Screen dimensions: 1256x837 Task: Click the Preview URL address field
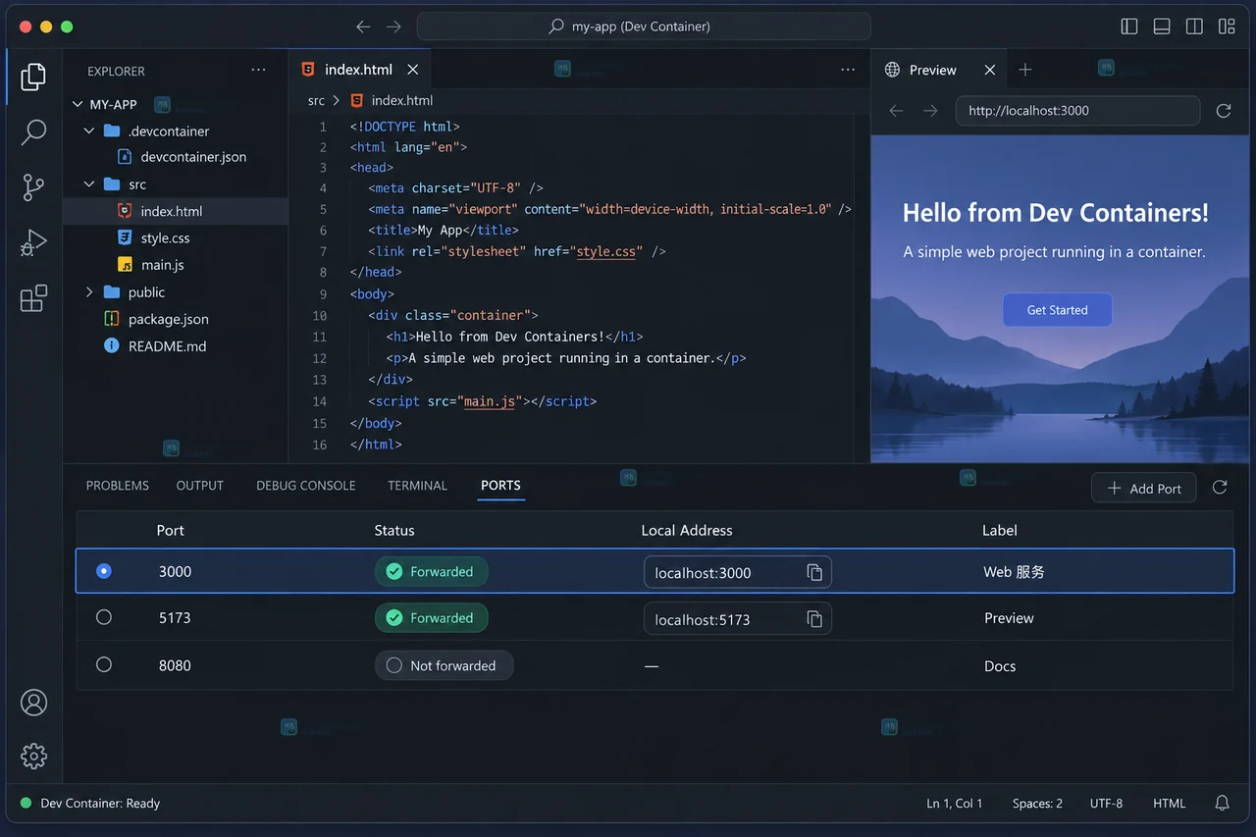coord(1077,111)
